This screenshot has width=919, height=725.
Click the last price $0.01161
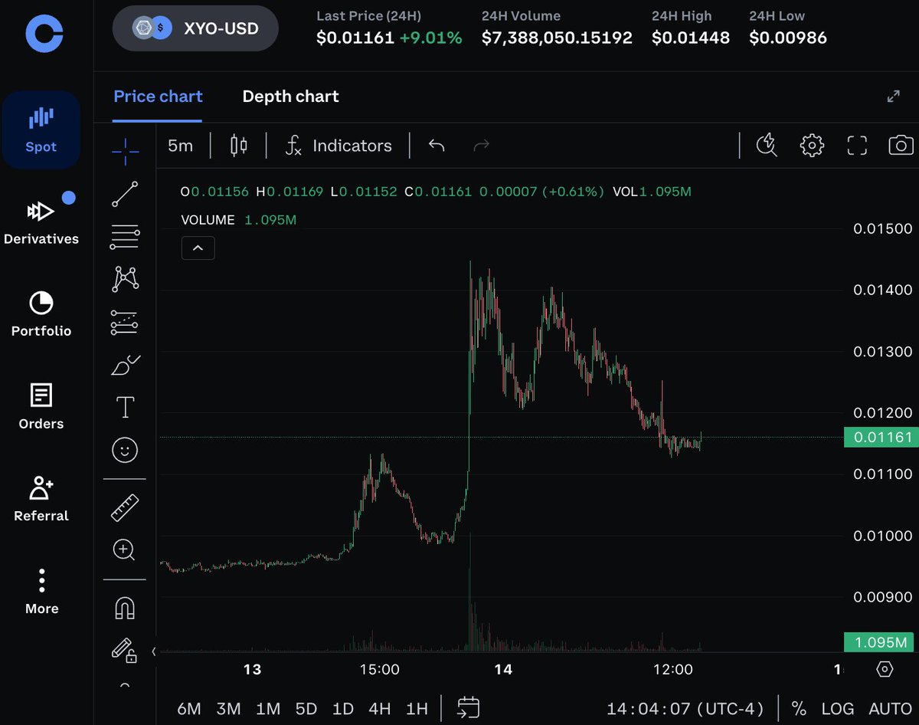click(x=355, y=38)
